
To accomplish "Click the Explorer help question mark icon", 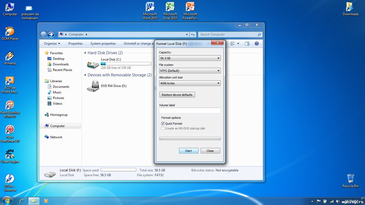I will pos(257,44).
